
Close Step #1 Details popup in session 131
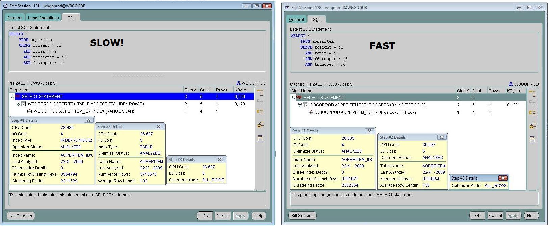pos(88,120)
